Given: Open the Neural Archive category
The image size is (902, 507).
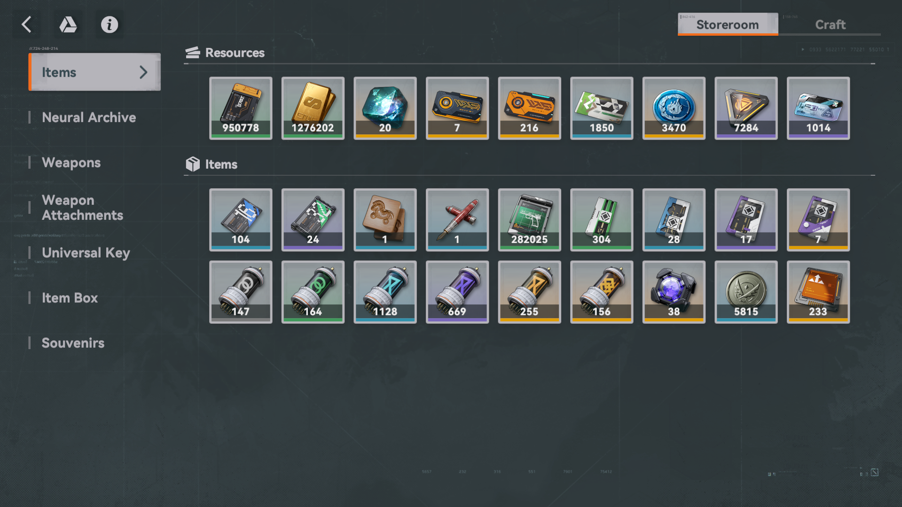Looking at the screenshot, I should (x=89, y=117).
